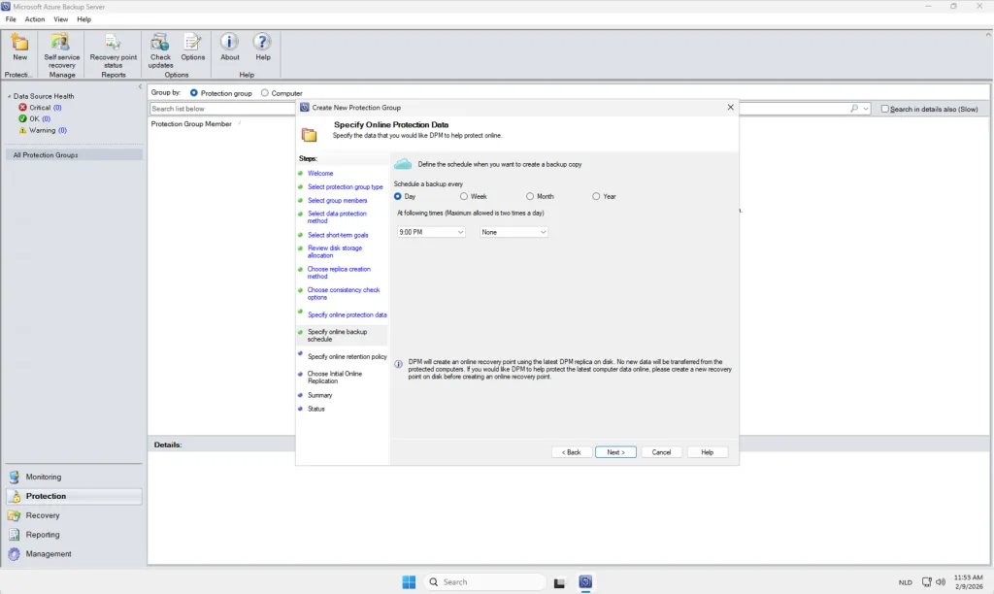Open Recovery point status report

click(113, 43)
